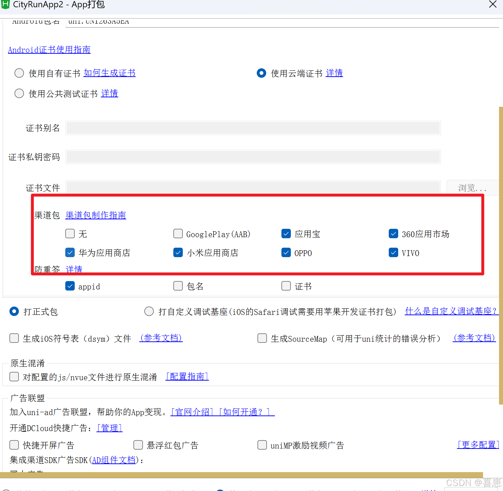503x491 pixels.
Task: Uncheck the 华为应用商店 channel
Action: coord(70,252)
